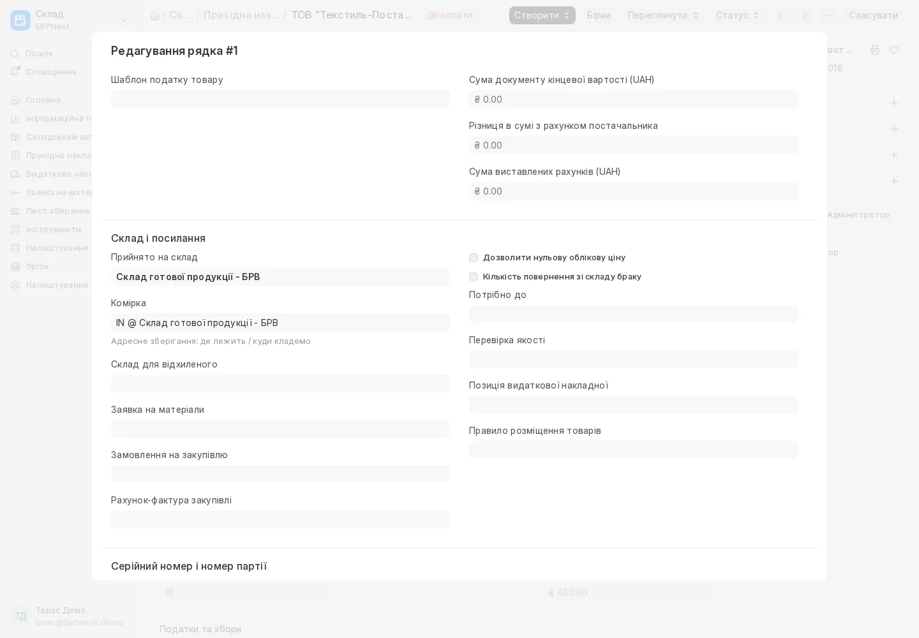Click the Комірка input field
Screen dimensions: 919x638
281,323
